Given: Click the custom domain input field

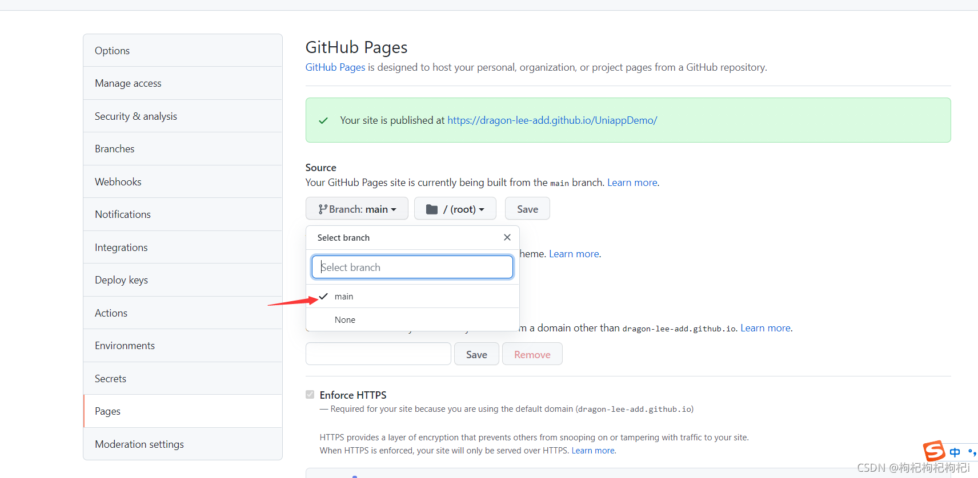Looking at the screenshot, I should click(378, 354).
